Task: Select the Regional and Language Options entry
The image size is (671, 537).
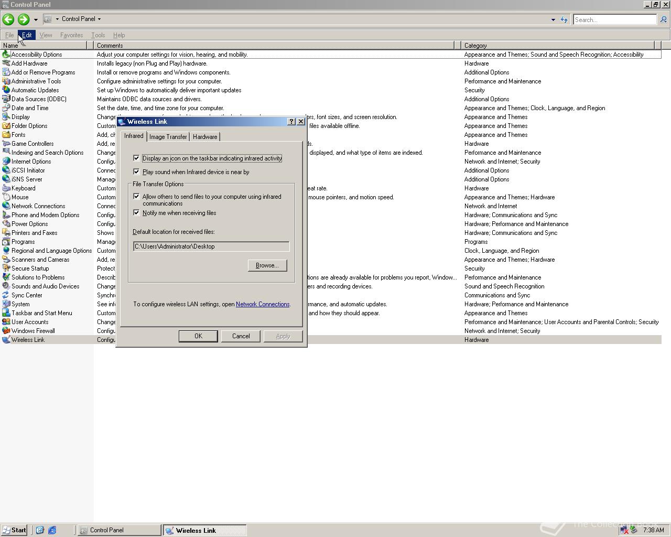Action: (x=51, y=251)
